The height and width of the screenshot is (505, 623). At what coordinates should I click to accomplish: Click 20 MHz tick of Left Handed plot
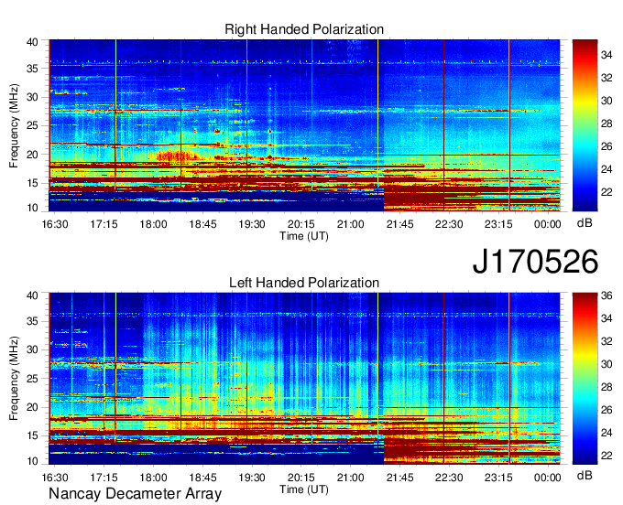(32, 407)
